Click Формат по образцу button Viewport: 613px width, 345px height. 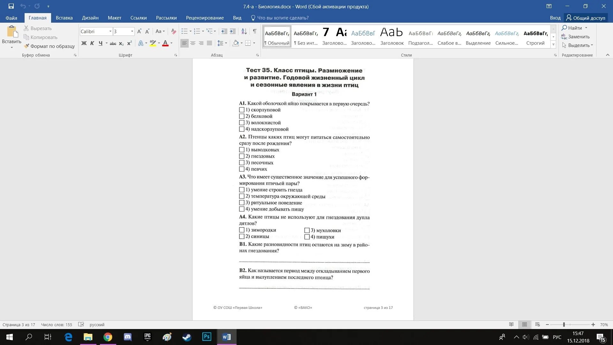pos(49,46)
